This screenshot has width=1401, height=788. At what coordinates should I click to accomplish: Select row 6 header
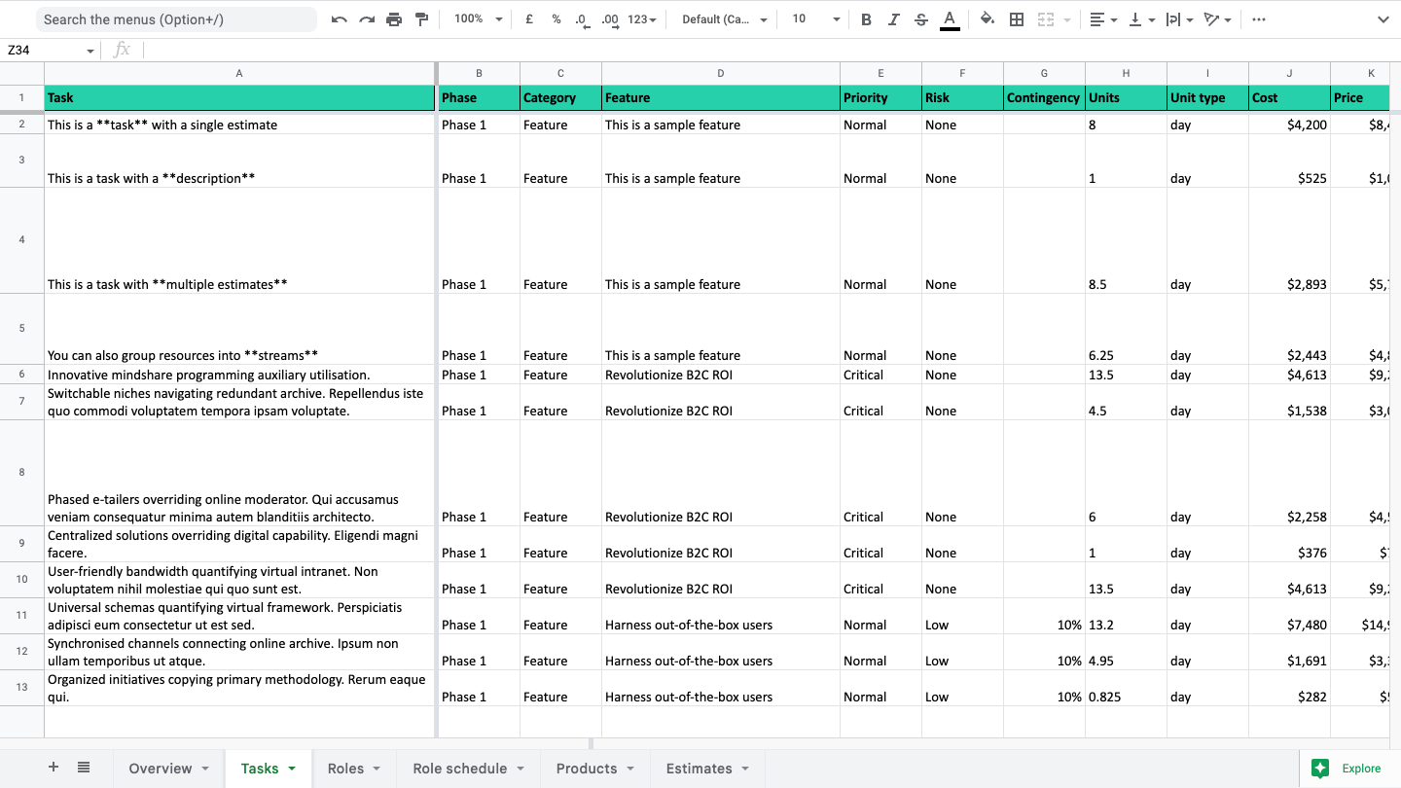(x=21, y=375)
